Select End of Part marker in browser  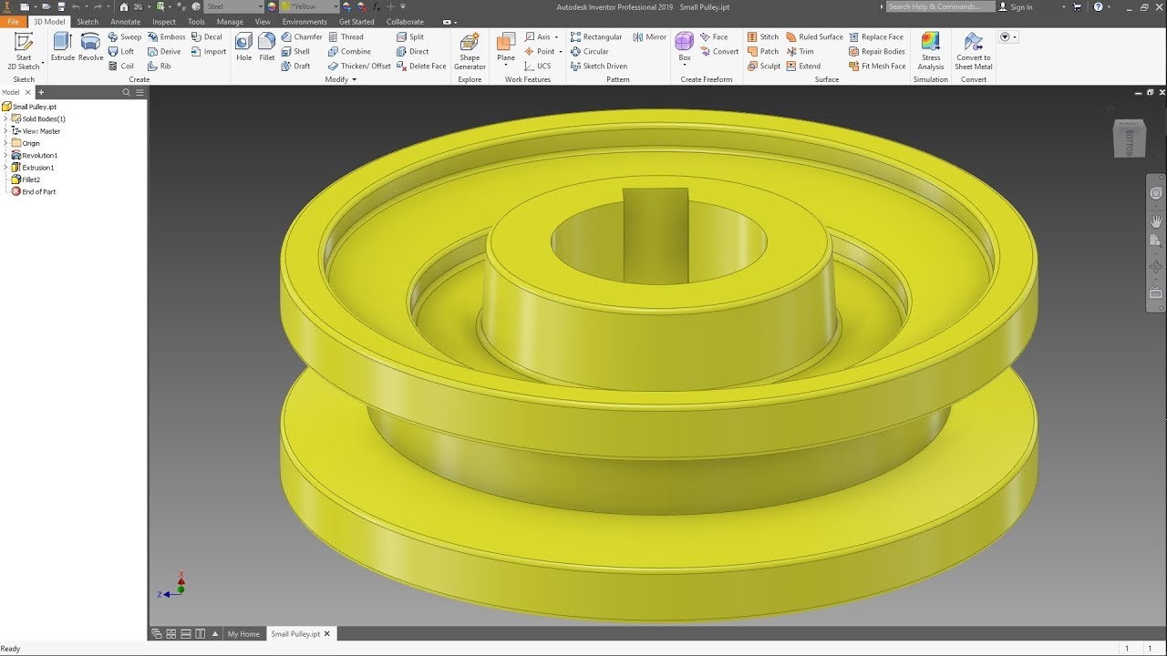34,191
